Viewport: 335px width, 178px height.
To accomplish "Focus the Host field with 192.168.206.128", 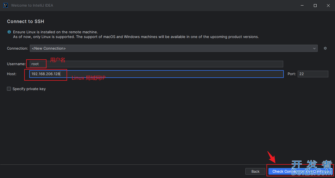I will pos(156,74).
